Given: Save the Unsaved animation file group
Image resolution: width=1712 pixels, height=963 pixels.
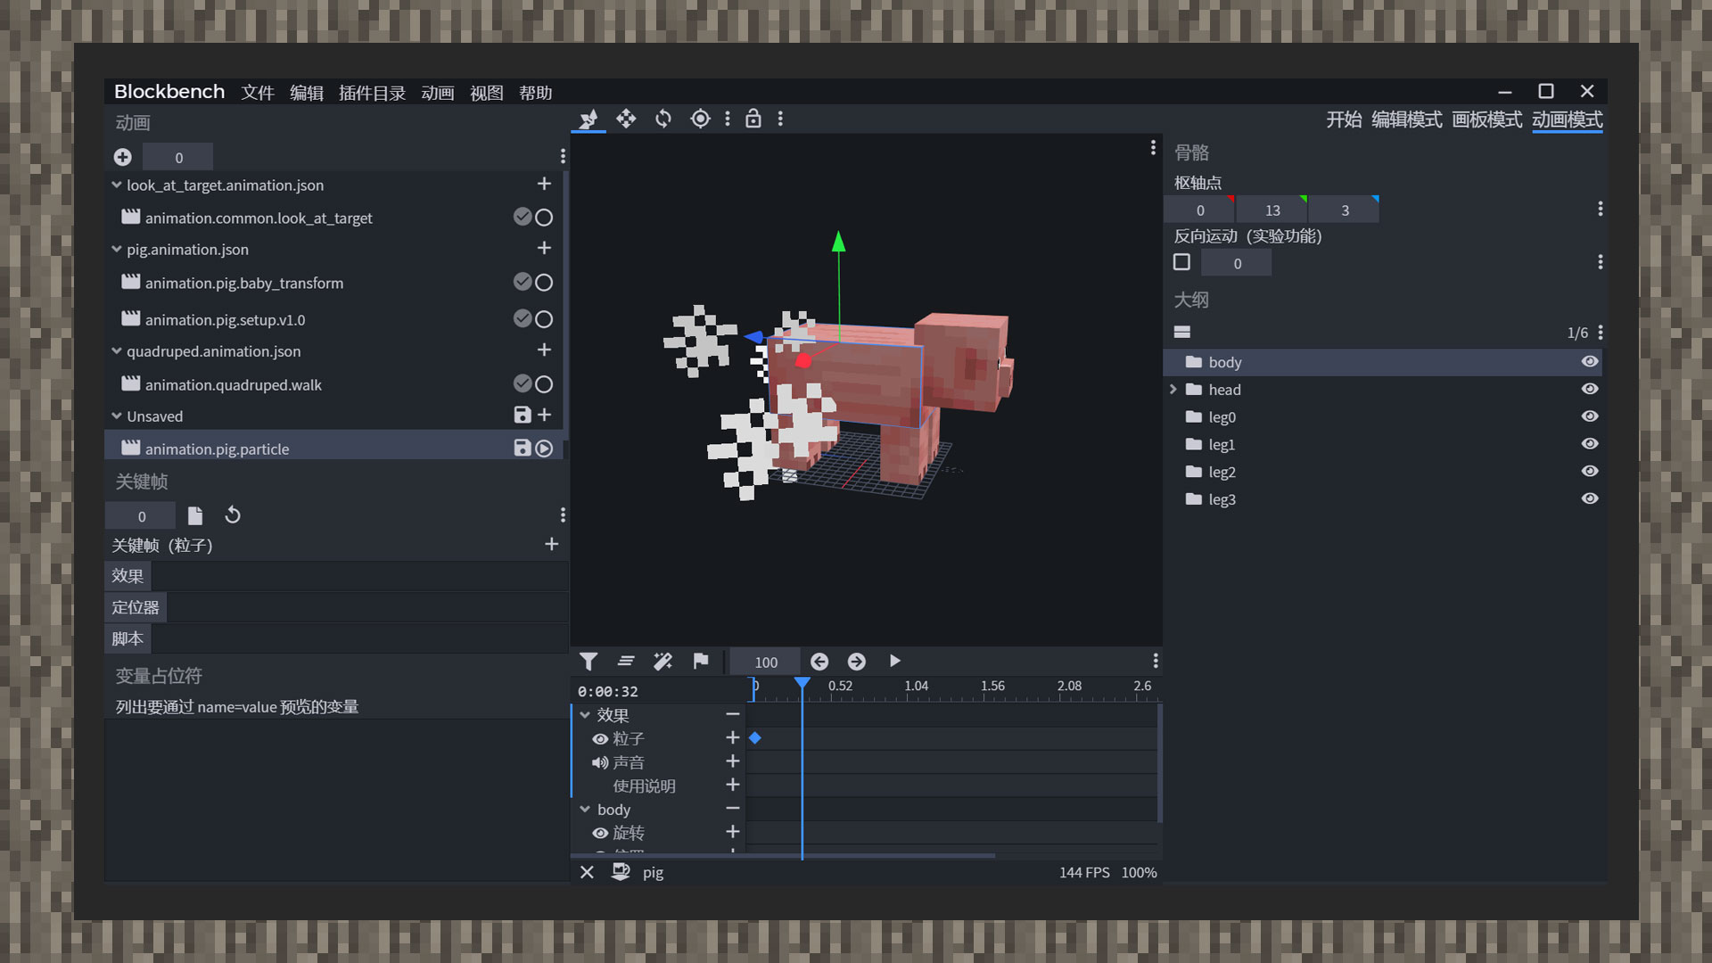Looking at the screenshot, I should (523, 415).
